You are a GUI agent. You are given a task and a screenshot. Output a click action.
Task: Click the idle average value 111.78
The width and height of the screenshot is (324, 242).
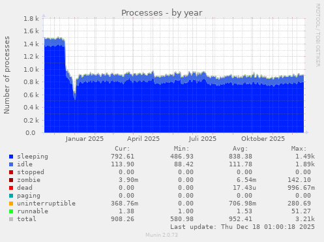241,164
